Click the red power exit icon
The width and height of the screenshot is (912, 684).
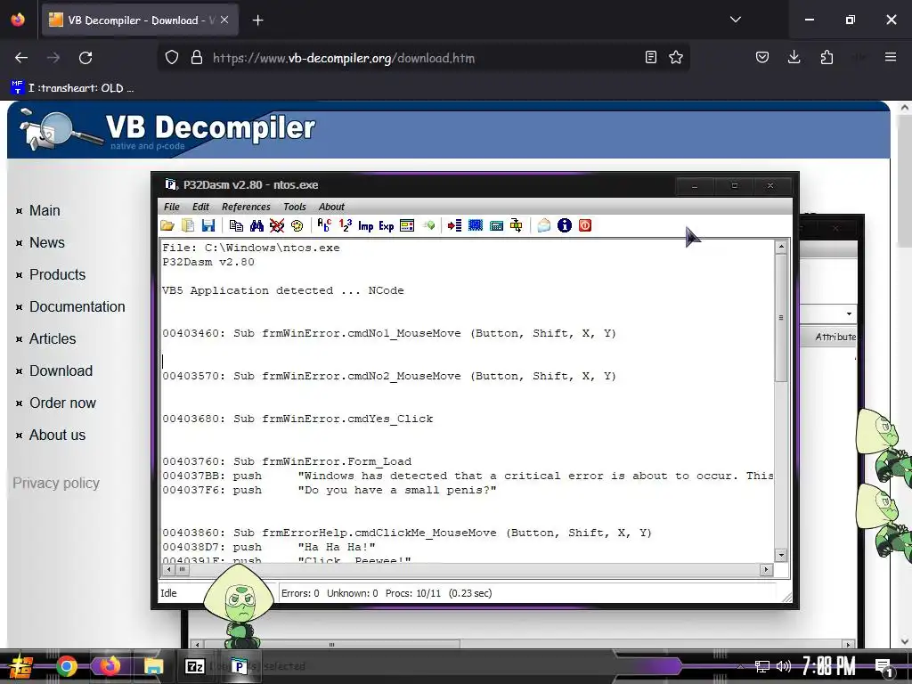585,225
